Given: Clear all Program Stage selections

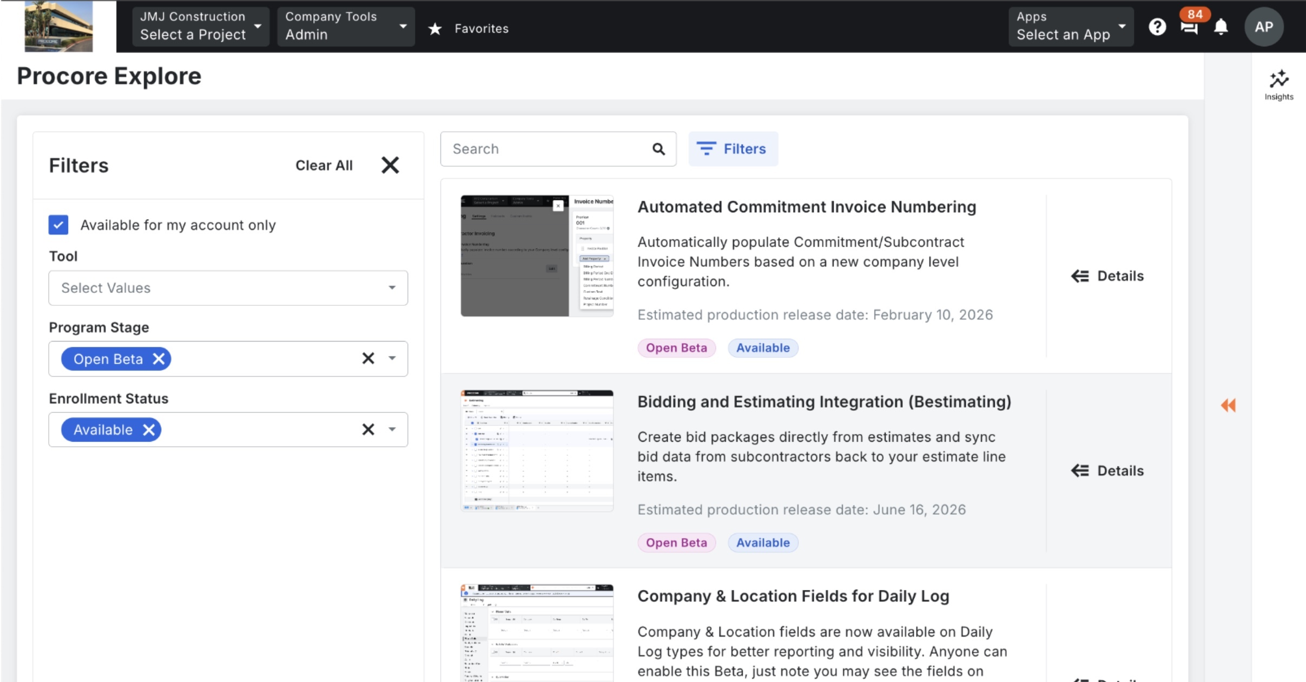Looking at the screenshot, I should [x=368, y=358].
